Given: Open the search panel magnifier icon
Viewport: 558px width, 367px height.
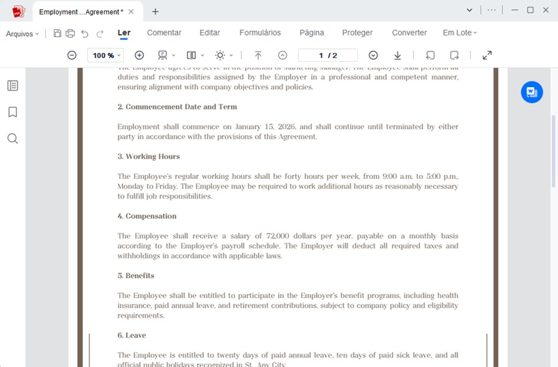Looking at the screenshot, I should point(13,139).
